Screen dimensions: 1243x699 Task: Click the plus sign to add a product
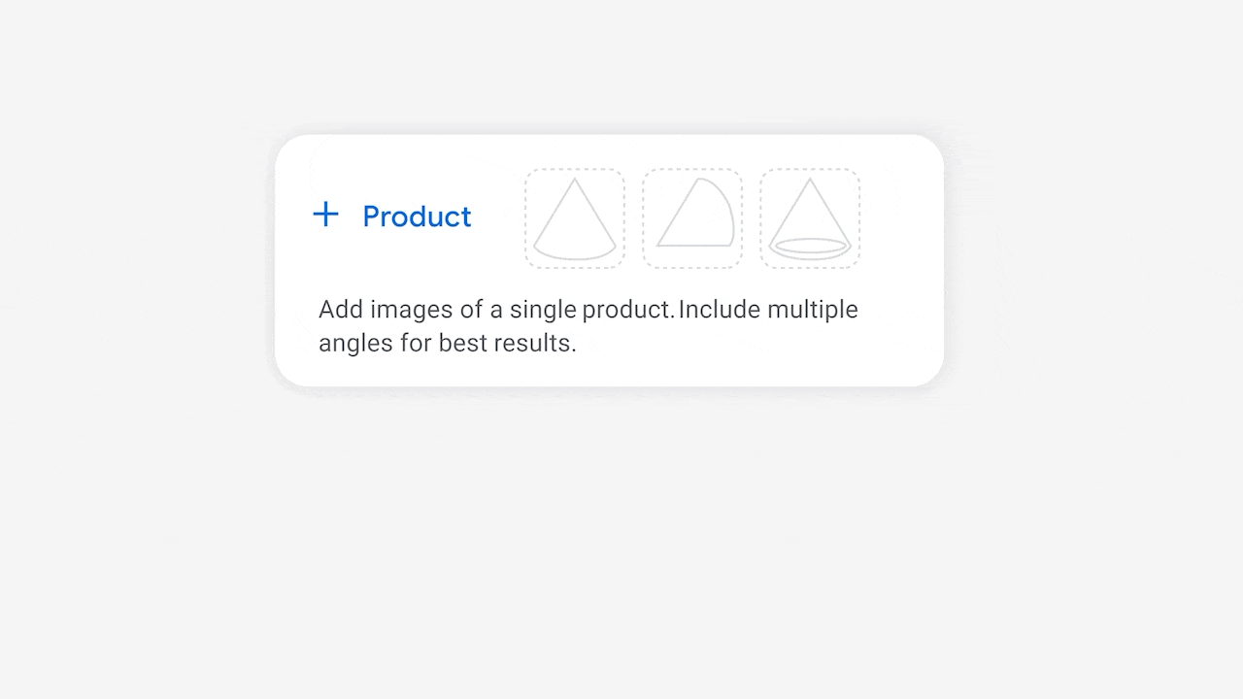tap(326, 216)
